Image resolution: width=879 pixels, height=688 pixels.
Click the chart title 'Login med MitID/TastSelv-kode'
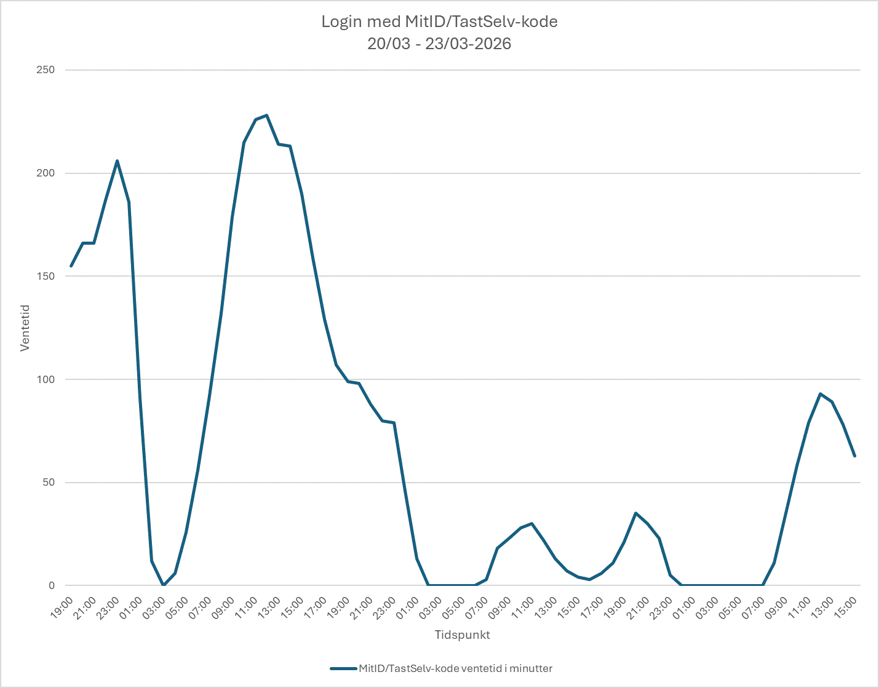439,22
